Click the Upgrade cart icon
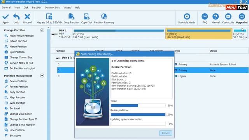Viewport: 249px width, 140px height. click(x=242, y=16)
